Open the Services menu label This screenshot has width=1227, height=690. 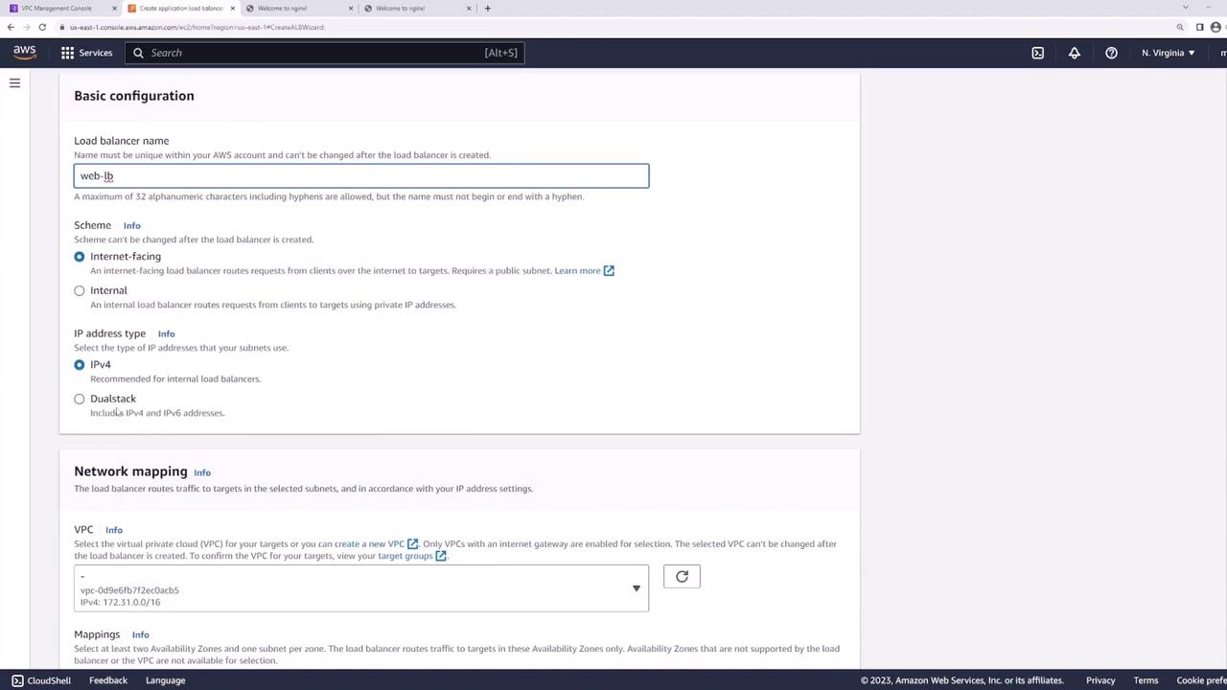95,53
